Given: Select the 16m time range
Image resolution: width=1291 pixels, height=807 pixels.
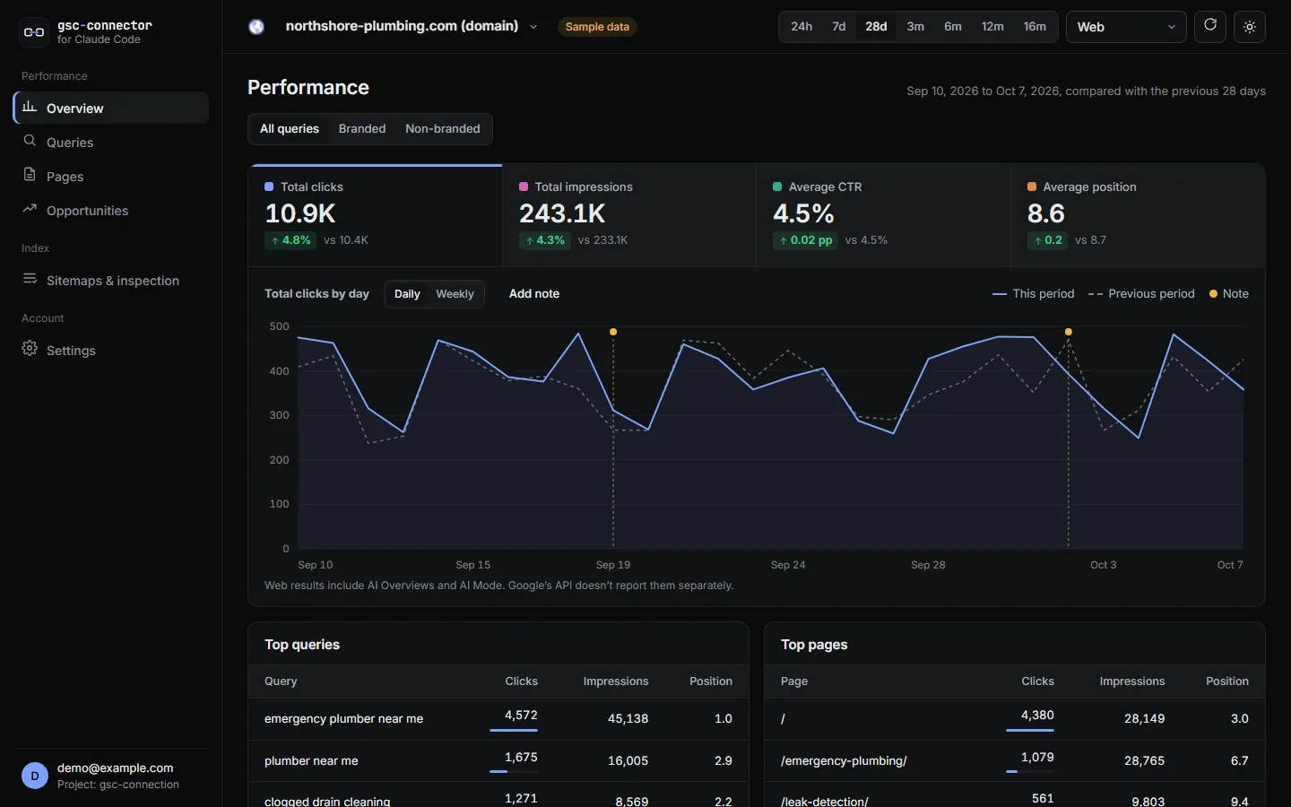Looking at the screenshot, I should 1035,27.
